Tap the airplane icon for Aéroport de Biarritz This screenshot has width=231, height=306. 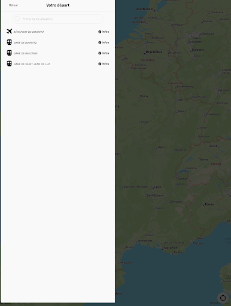[9, 32]
